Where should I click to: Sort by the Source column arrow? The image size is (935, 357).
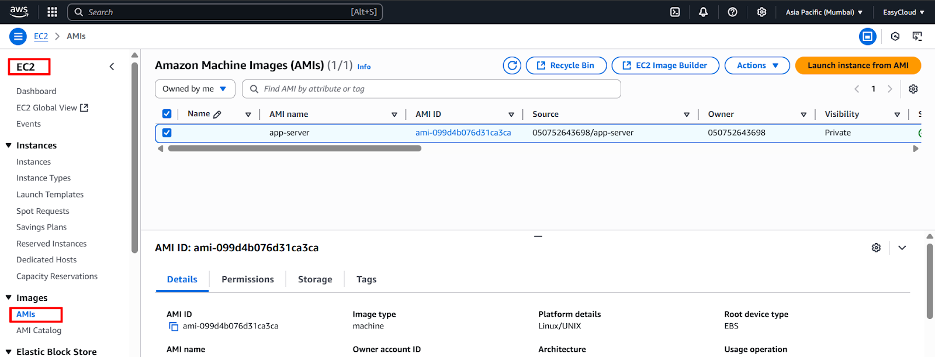[687, 115]
